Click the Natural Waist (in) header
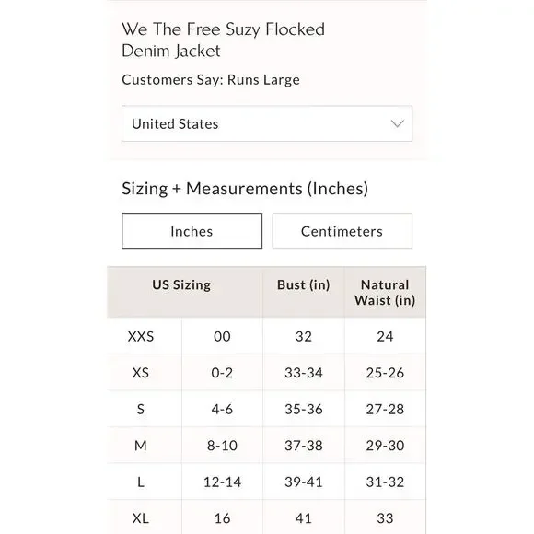Image resolution: width=534 pixels, height=534 pixels. tap(385, 293)
